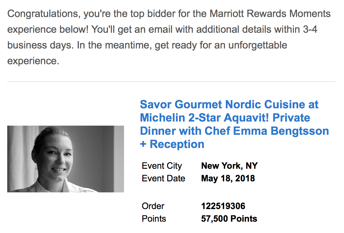344x233 pixels.
Task: Select the Points label
Action: (x=154, y=219)
